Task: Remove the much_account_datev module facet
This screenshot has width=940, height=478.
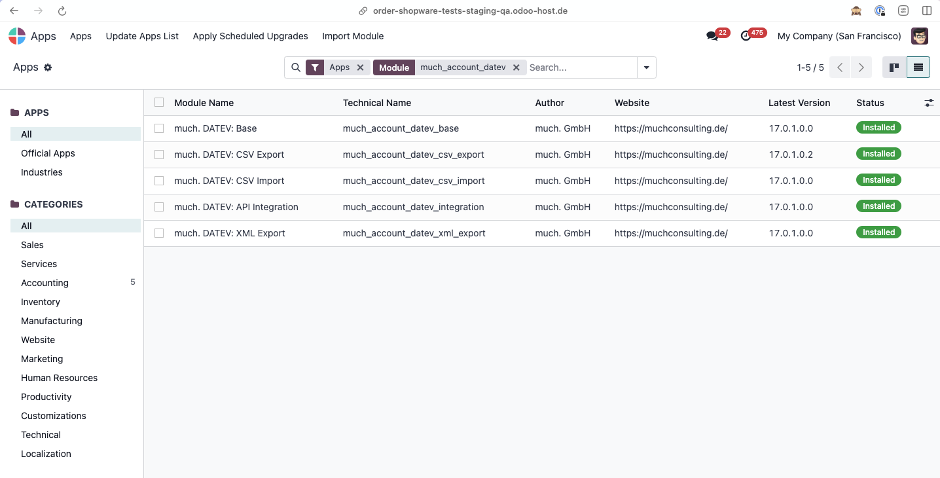Action: [x=516, y=67]
